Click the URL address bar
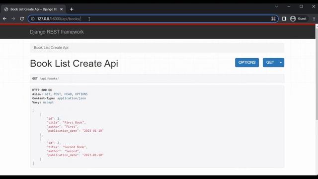The width and height of the screenshot is (318, 179). coord(153,19)
